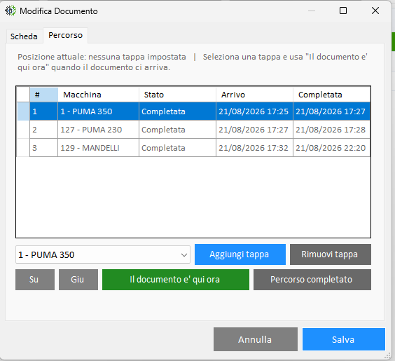The height and width of the screenshot is (361, 395).
Task: Open the machine dropdown showing 1 - PUMA 350
Action: [x=103, y=254]
